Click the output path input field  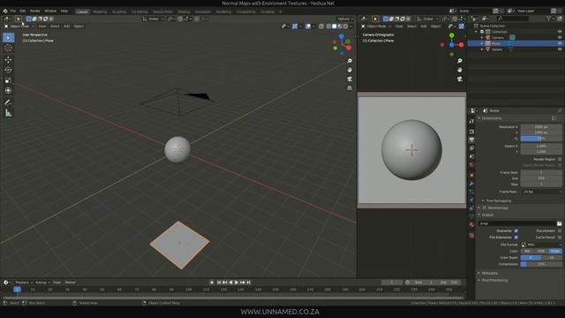(517, 223)
